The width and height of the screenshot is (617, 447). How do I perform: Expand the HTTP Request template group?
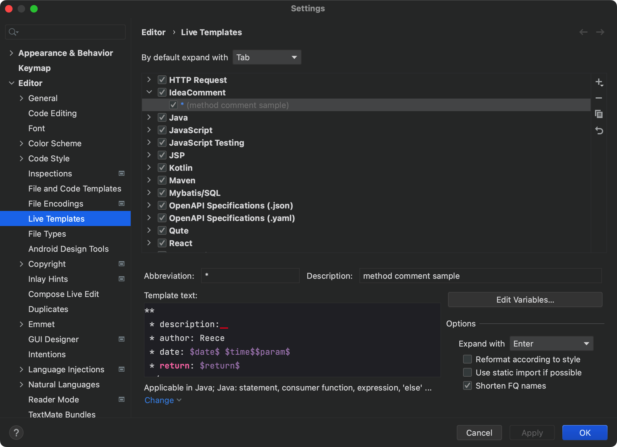149,80
